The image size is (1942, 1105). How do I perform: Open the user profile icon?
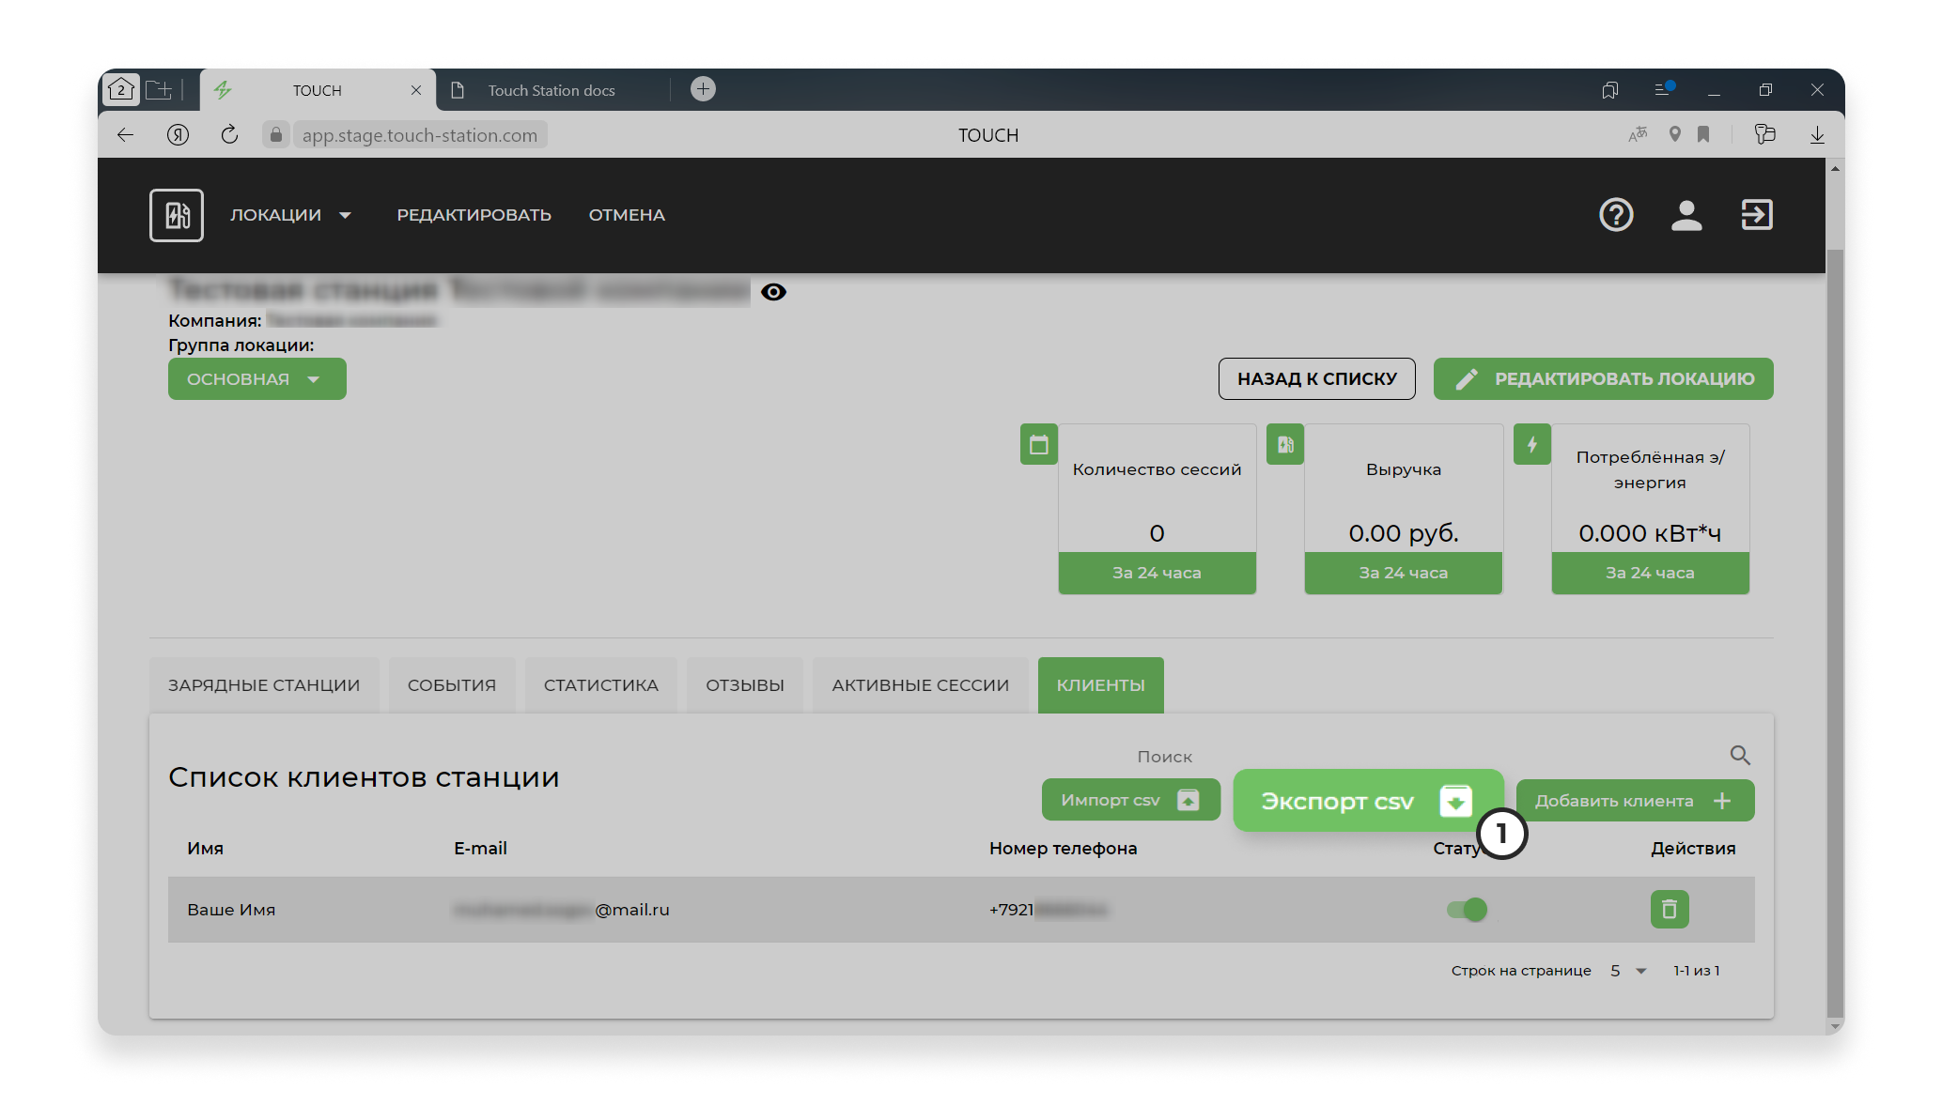(x=1686, y=215)
